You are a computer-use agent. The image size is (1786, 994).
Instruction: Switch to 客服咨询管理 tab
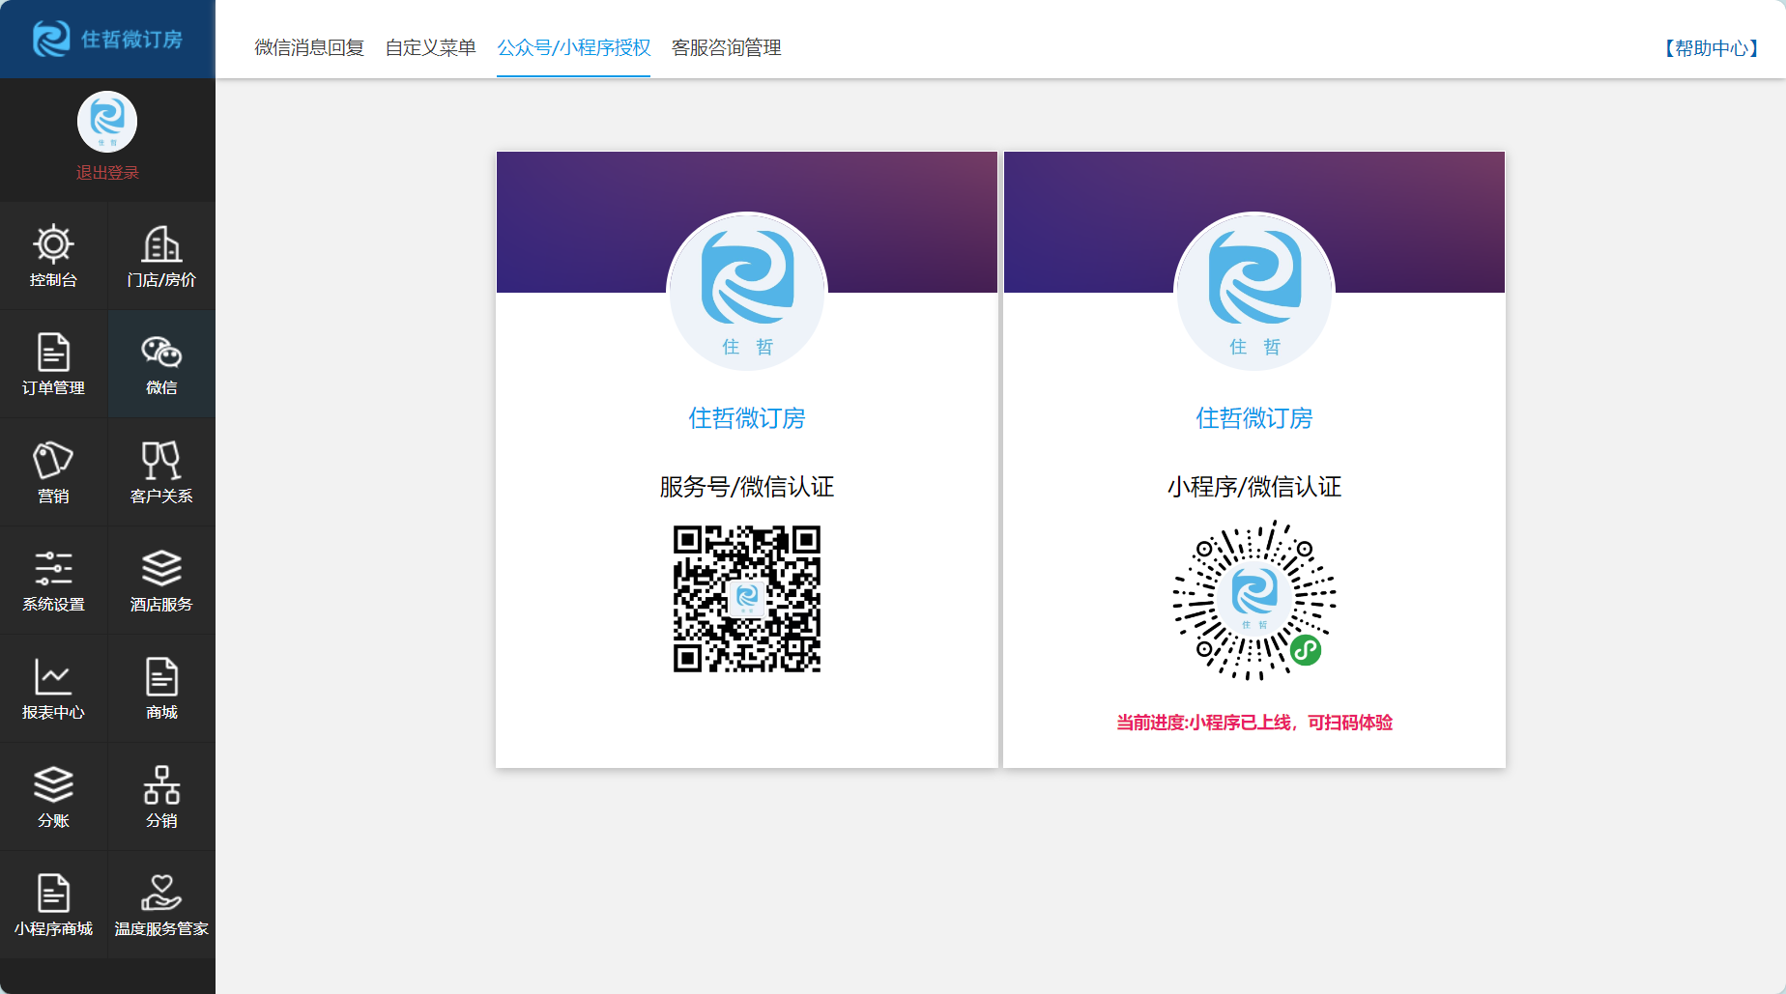[x=726, y=47]
